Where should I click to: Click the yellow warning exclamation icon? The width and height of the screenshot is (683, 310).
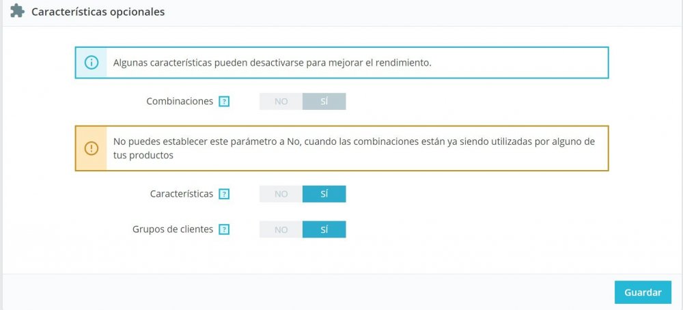point(91,147)
